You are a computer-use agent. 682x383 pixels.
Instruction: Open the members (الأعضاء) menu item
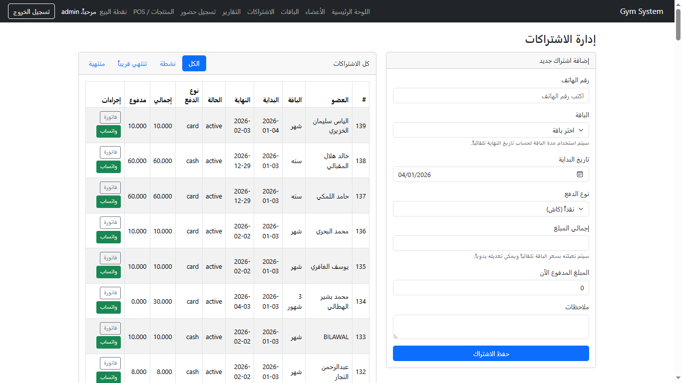click(315, 11)
